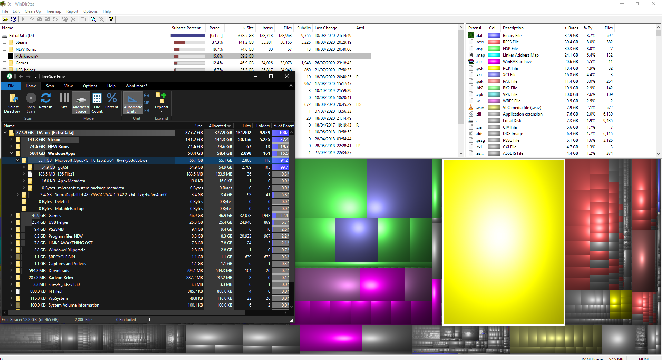Open the Automatic Units dropdown
662x360 pixels.
[x=133, y=109]
